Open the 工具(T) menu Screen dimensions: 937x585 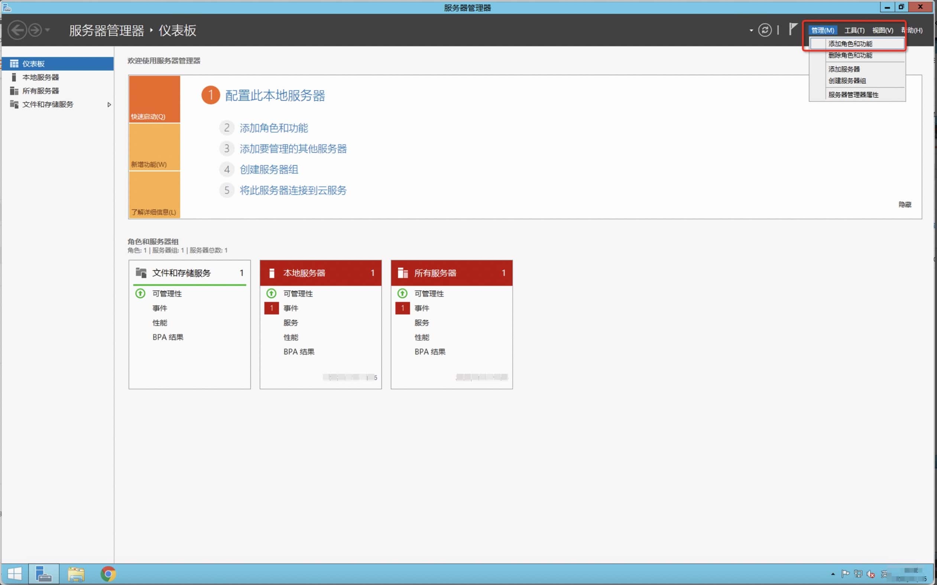click(854, 30)
